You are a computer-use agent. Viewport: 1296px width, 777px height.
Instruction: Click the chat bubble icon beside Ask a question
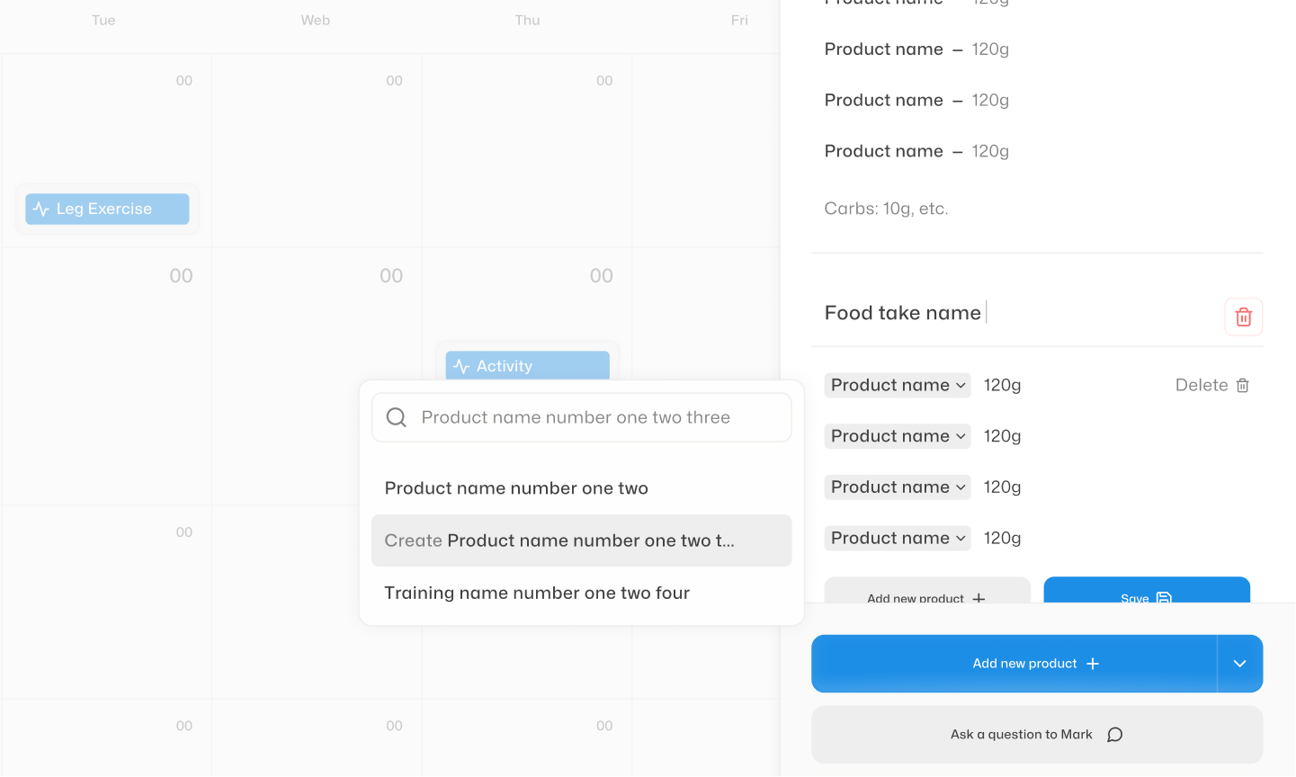1115,735
